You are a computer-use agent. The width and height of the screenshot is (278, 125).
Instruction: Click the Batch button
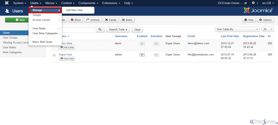click(127, 20)
